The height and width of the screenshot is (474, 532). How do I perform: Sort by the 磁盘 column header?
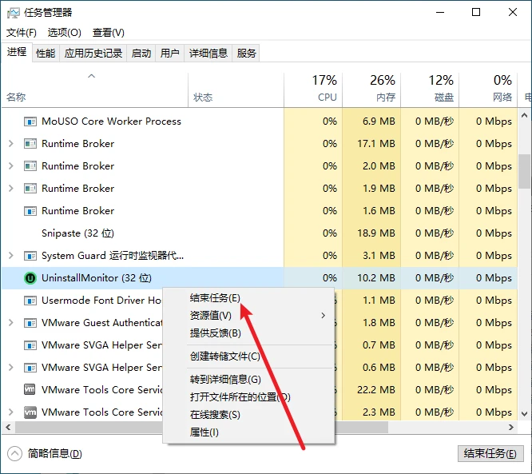(x=430, y=90)
